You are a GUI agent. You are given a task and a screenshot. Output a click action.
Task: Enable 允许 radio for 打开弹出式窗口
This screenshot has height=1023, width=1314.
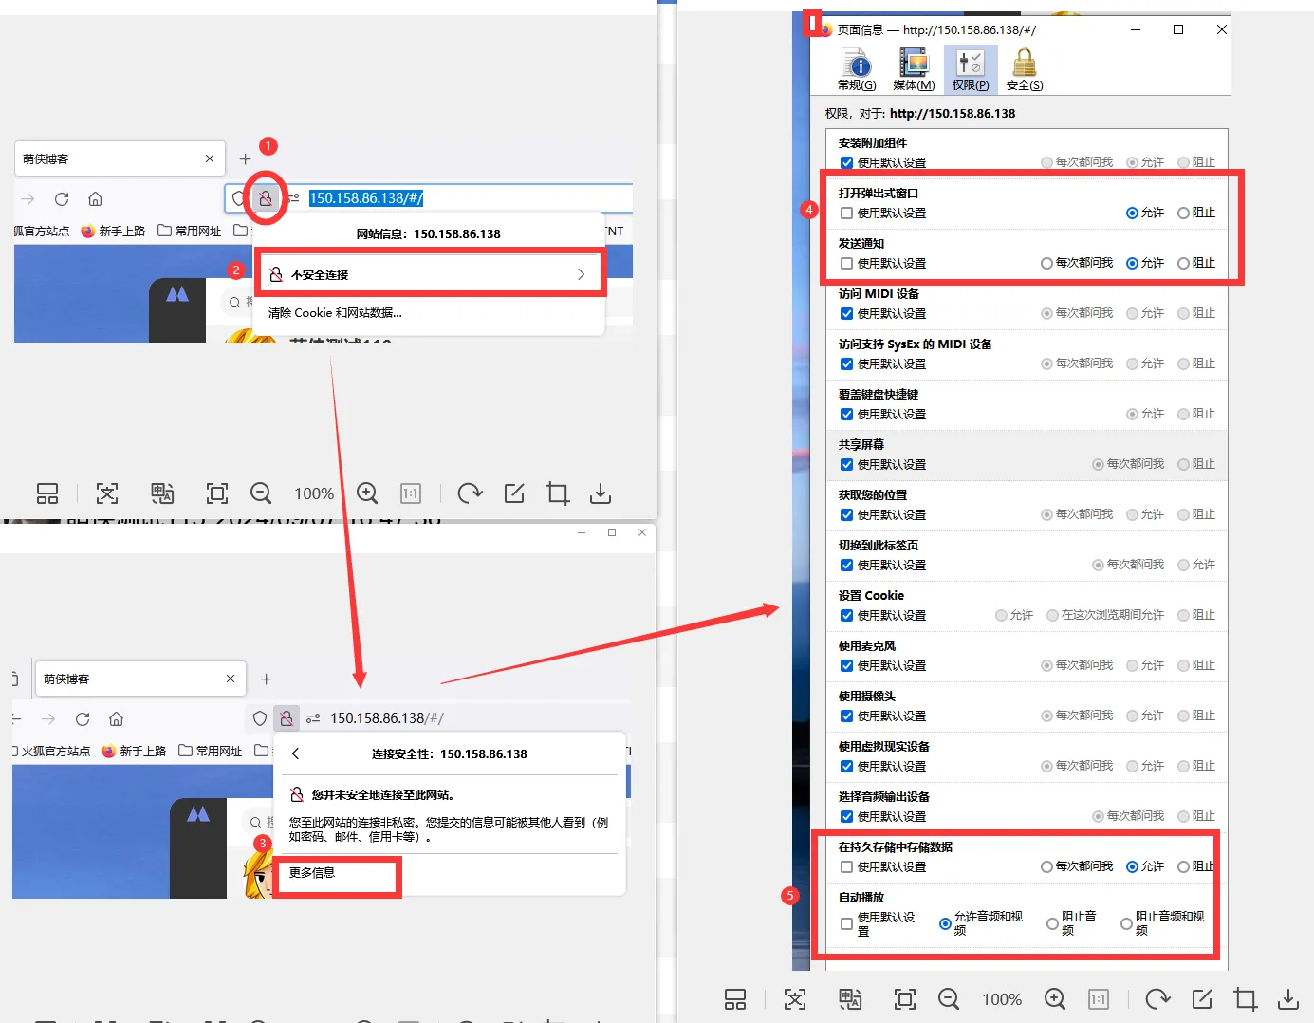(x=1132, y=213)
